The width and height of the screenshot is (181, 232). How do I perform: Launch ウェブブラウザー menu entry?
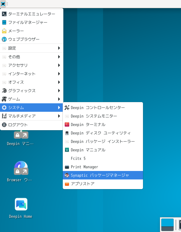(32, 39)
